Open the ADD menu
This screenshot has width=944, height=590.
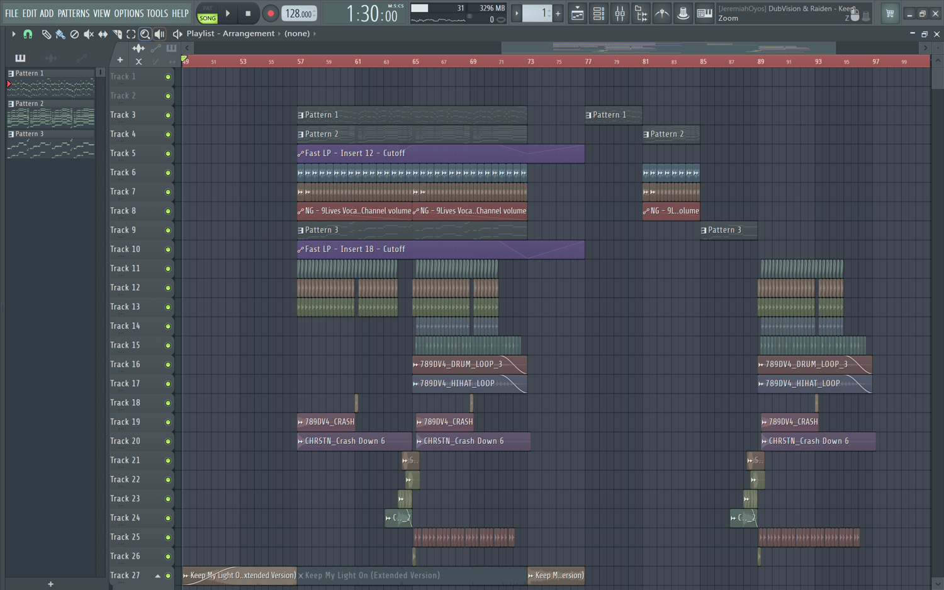pyautogui.click(x=47, y=13)
